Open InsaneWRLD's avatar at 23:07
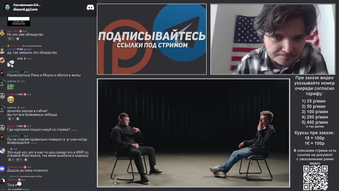339x191 pixels. click(2, 138)
